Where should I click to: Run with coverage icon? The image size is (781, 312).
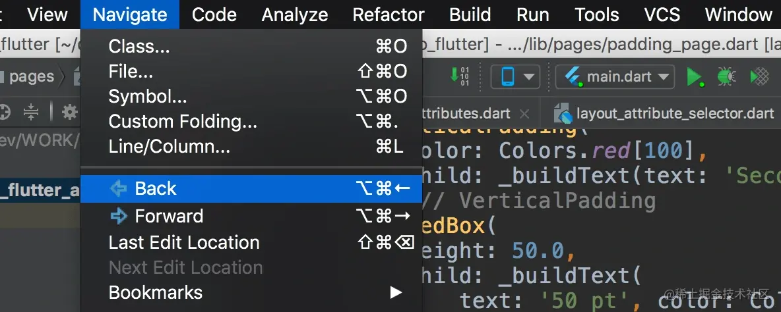click(x=760, y=77)
